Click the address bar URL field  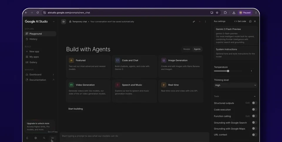point(126,13)
